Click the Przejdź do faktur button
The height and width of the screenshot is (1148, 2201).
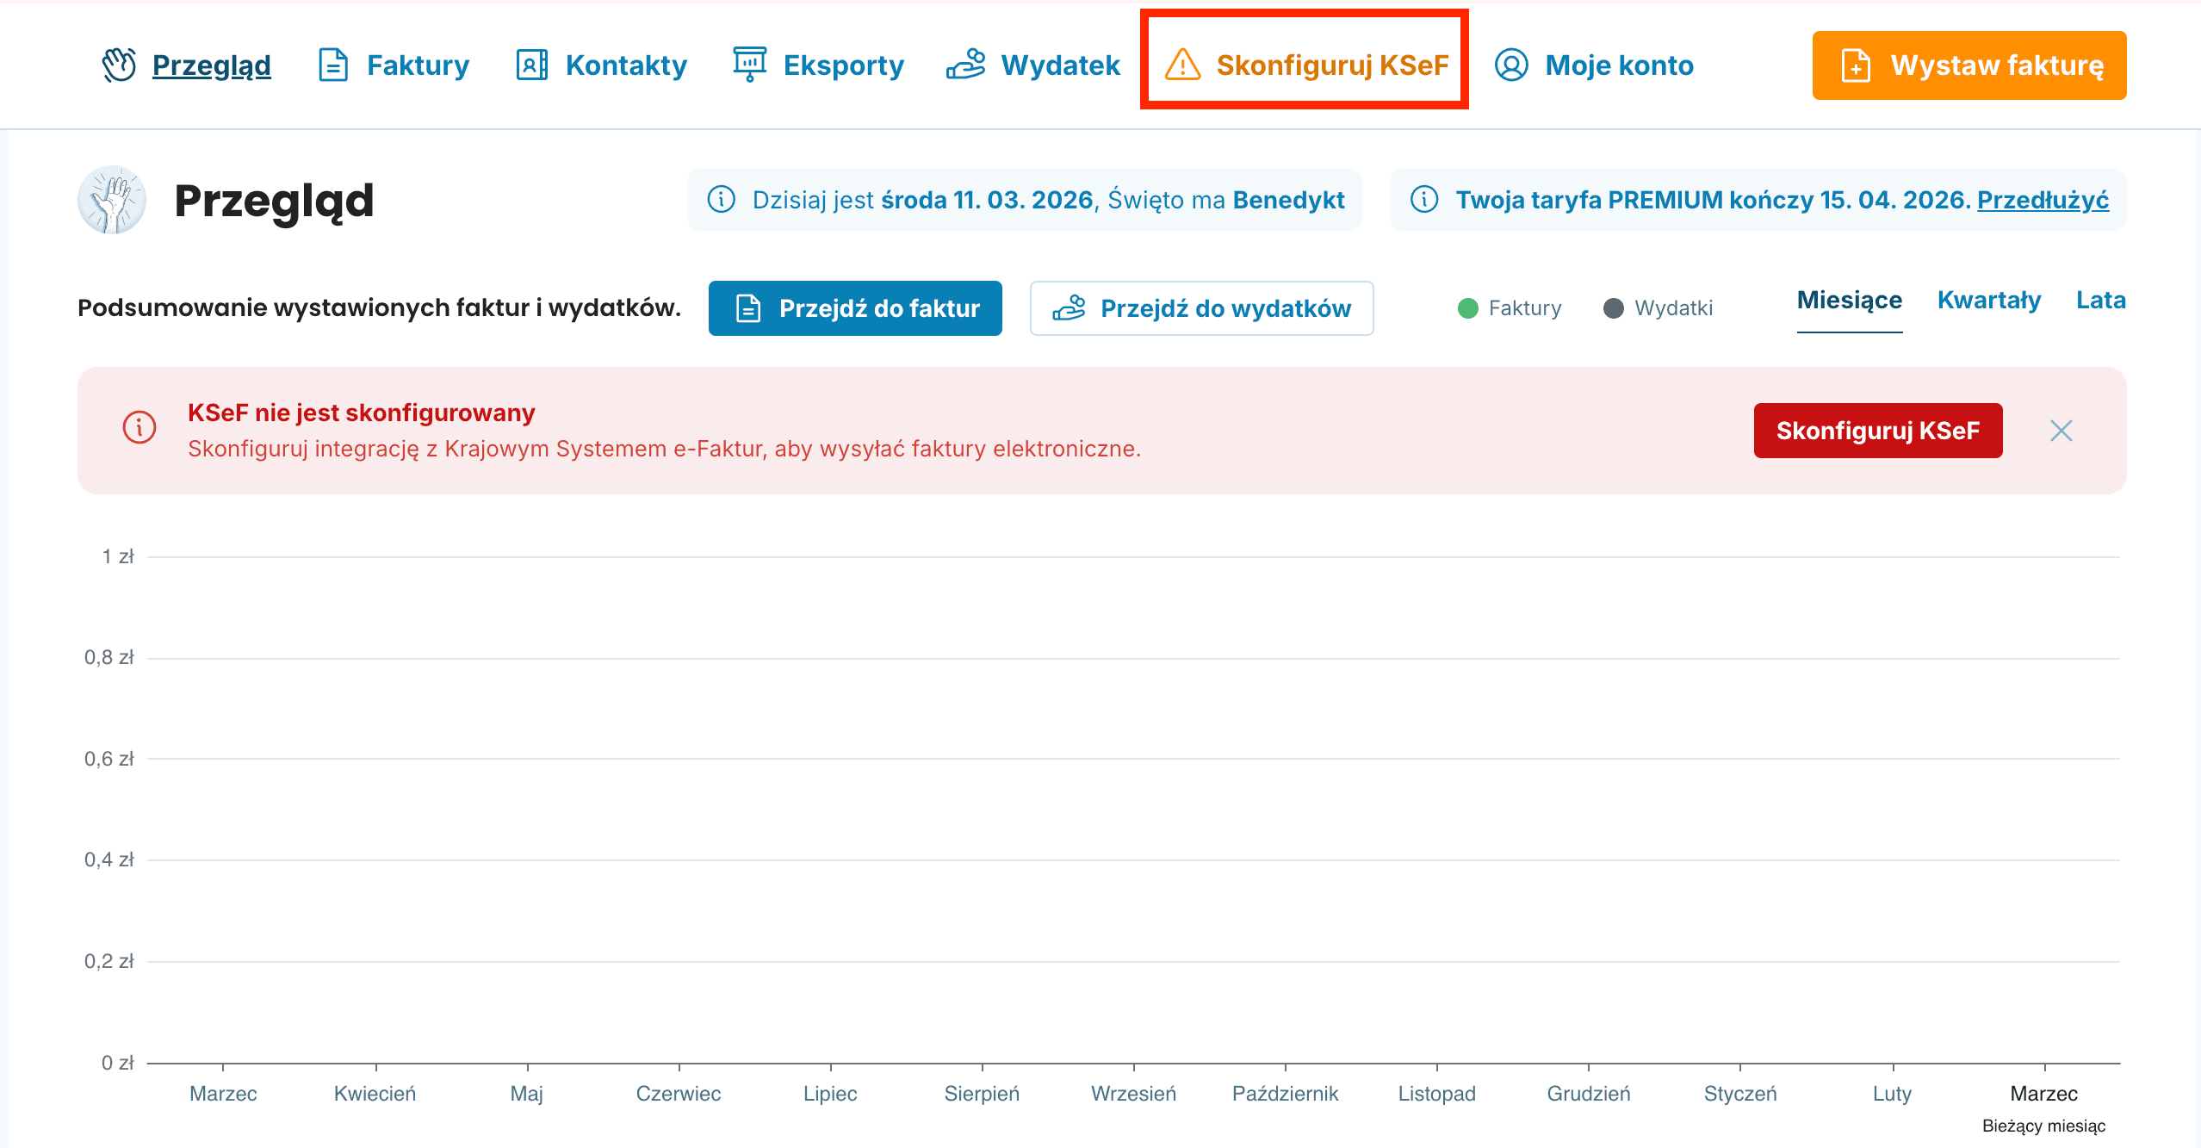coord(855,308)
